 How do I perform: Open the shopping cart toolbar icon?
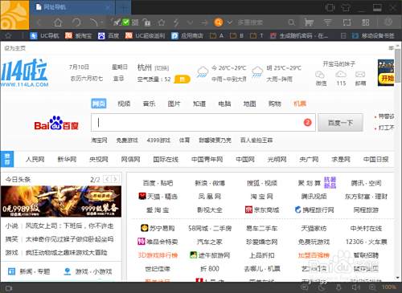(x=309, y=22)
